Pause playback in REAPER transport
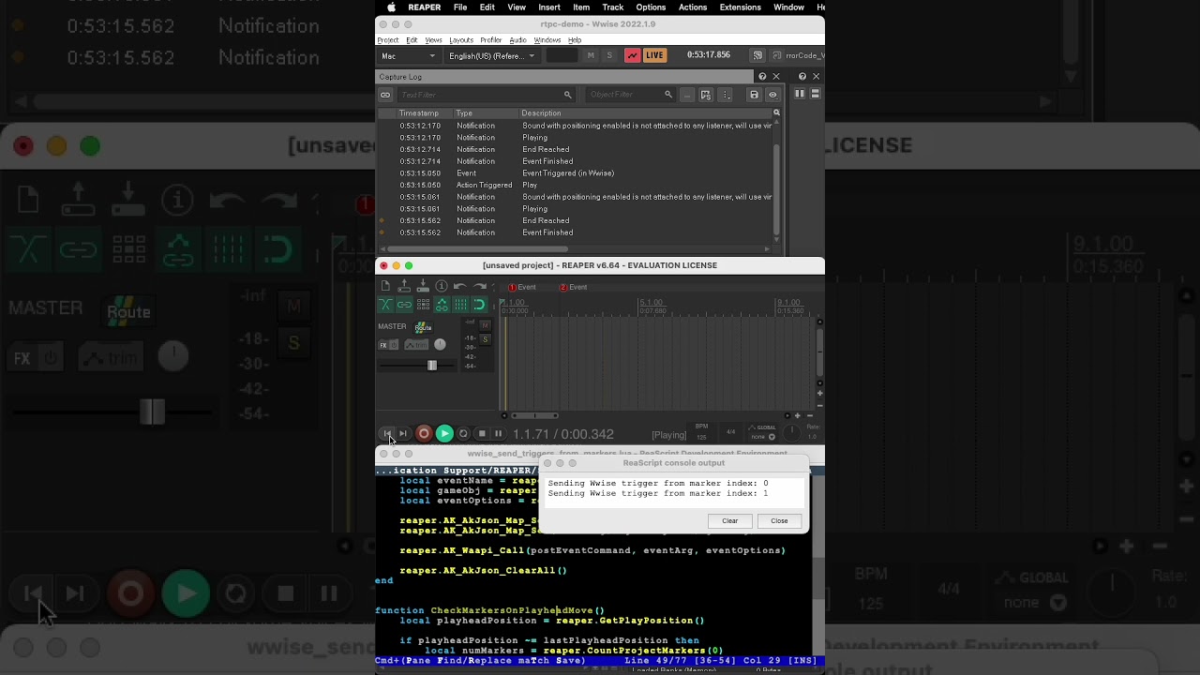The height and width of the screenshot is (675, 1200). point(498,433)
